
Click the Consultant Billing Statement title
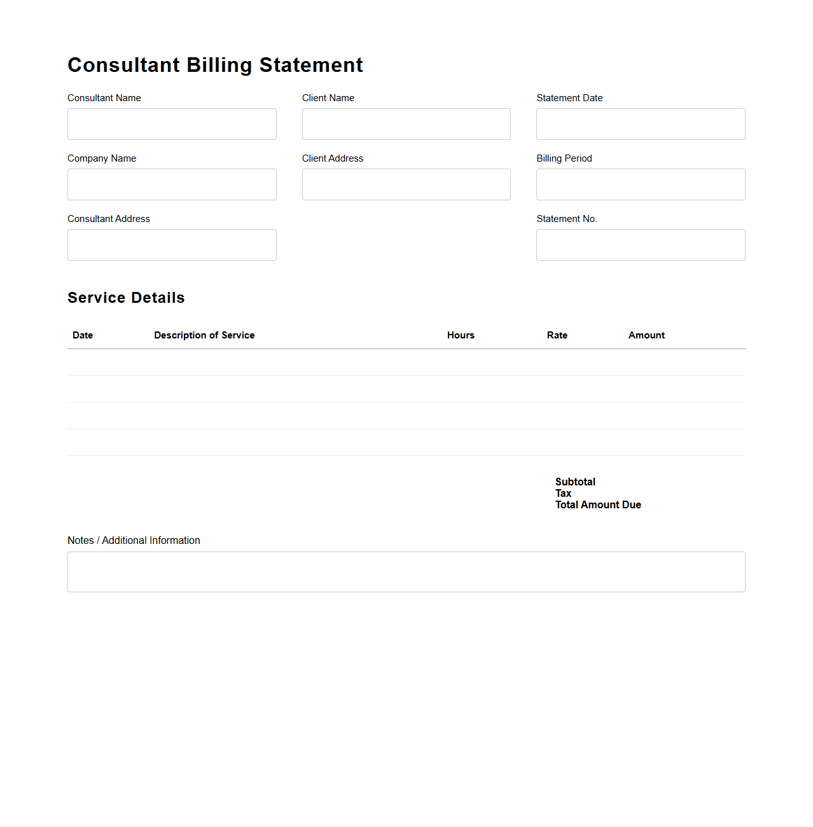tap(215, 65)
